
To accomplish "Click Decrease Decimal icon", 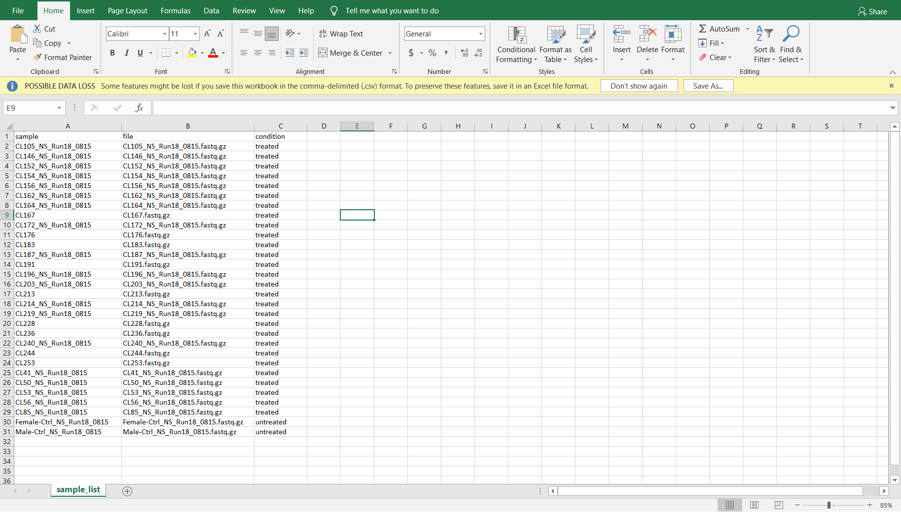I will [x=478, y=53].
